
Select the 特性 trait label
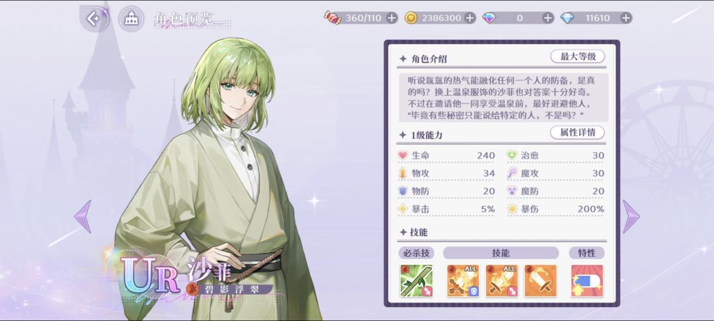click(x=587, y=253)
